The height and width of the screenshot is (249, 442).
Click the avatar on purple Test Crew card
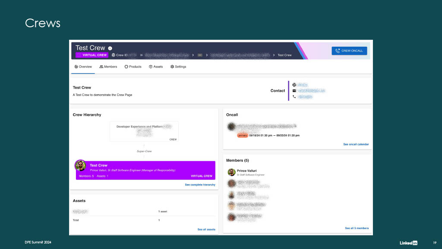[81, 166]
